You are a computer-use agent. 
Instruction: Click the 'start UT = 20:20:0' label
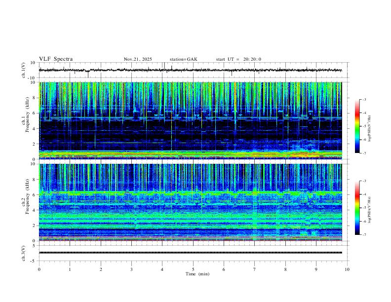238,59
